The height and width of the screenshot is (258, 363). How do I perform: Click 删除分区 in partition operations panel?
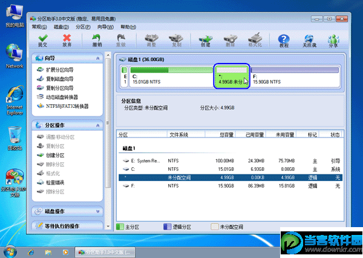[50, 164]
